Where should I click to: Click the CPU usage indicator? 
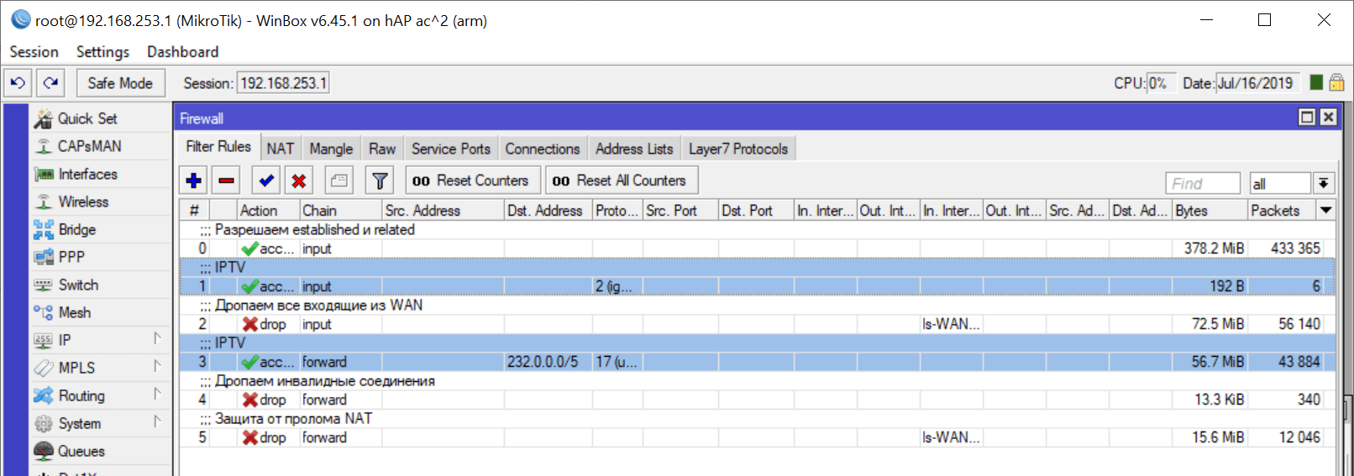click(x=1160, y=83)
